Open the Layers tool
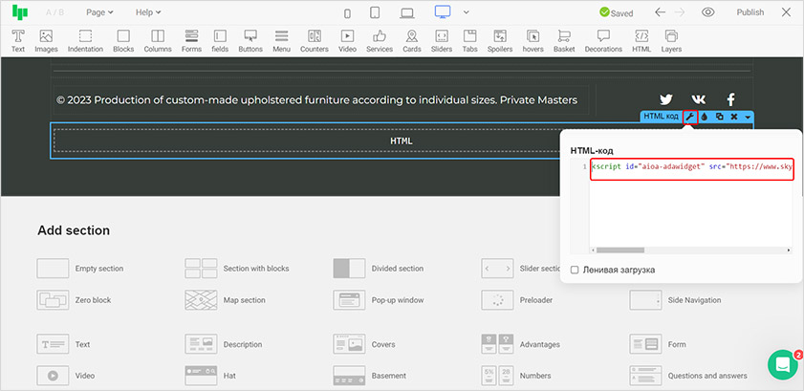Image resolution: width=804 pixels, height=391 pixels. [671, 41]
